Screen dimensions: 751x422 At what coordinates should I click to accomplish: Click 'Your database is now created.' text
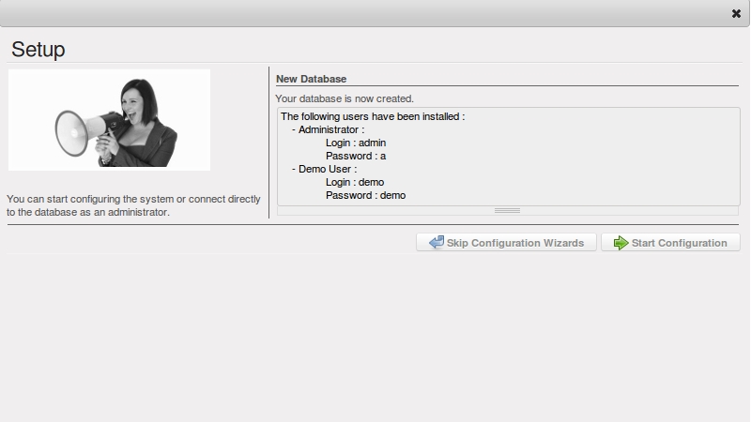pos(345,98)
